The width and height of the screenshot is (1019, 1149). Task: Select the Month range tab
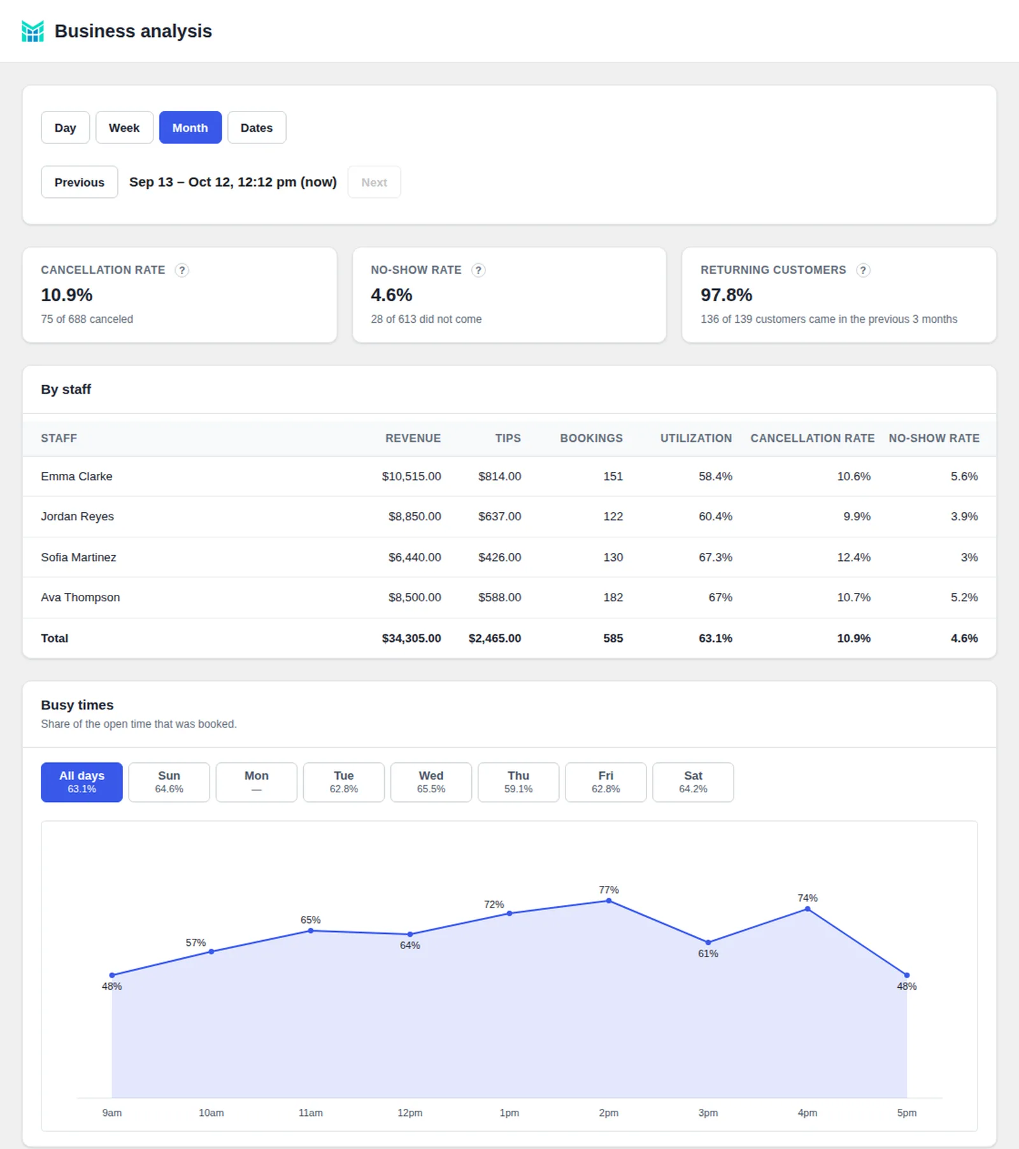point(190,127)
